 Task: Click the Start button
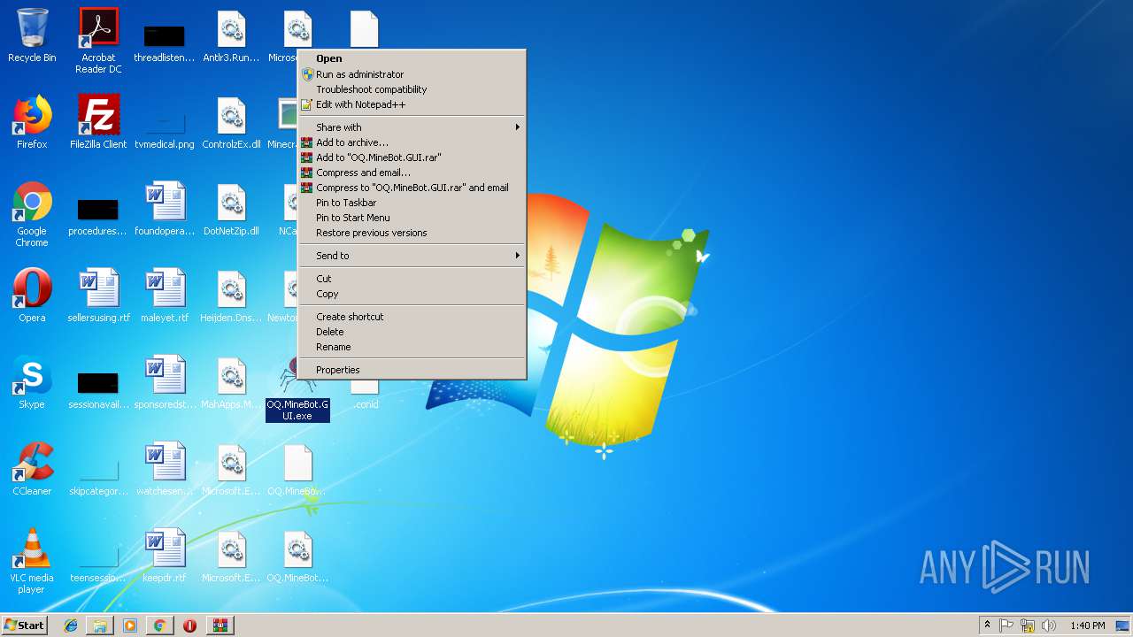point(24,625)
